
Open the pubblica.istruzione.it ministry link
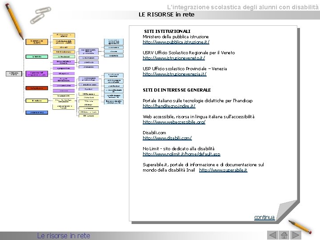tap(176, 42)
